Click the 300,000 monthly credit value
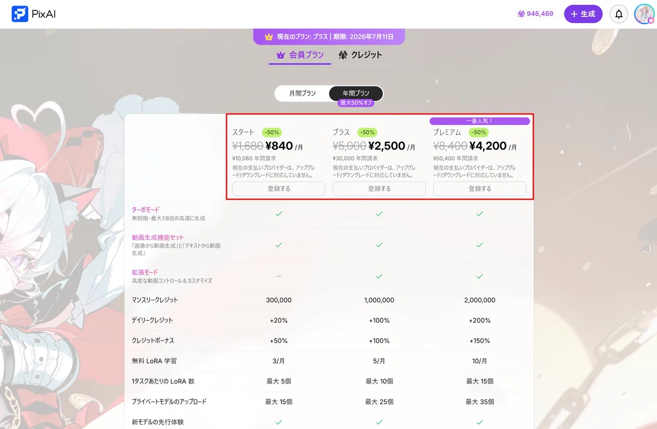The width and height of the screenshot is (657, 429). (278, 300)
